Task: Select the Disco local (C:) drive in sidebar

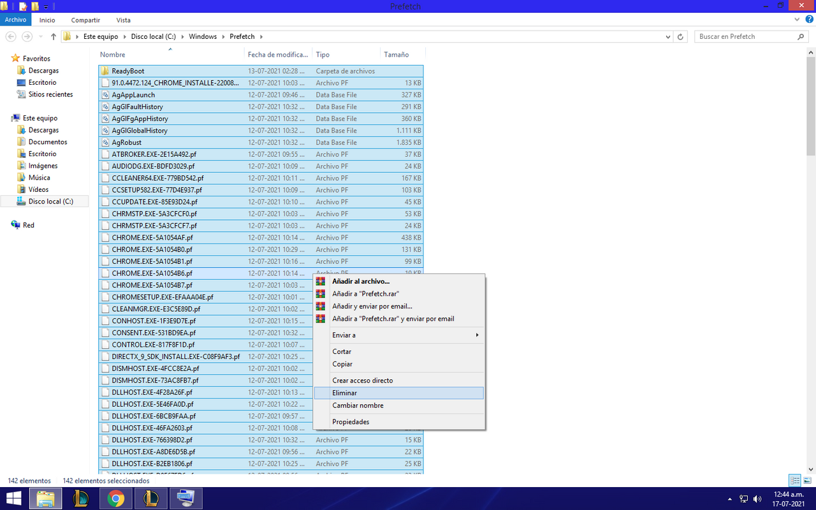Action: click(x=45, y=201)
